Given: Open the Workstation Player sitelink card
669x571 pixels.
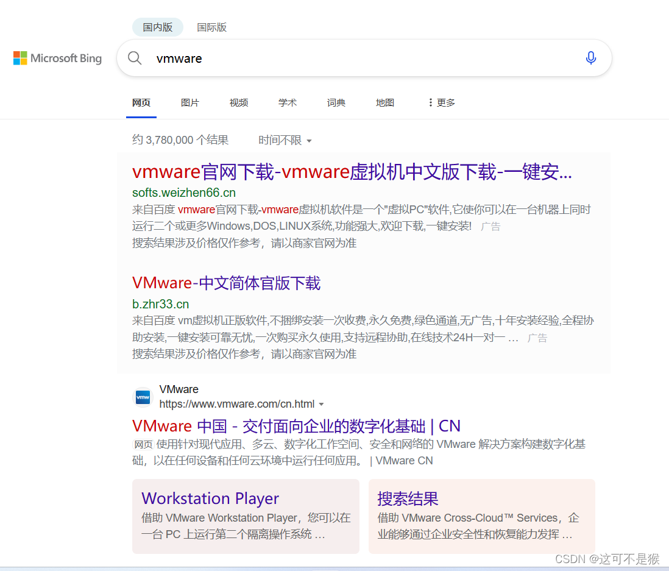Looking at the screenshot, I should (246, 516).
